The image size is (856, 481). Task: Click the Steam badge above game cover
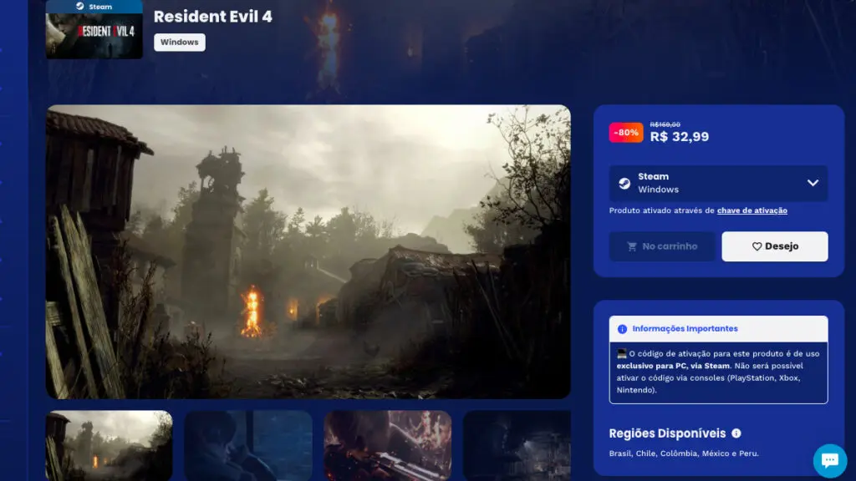[x=94, y=7]
